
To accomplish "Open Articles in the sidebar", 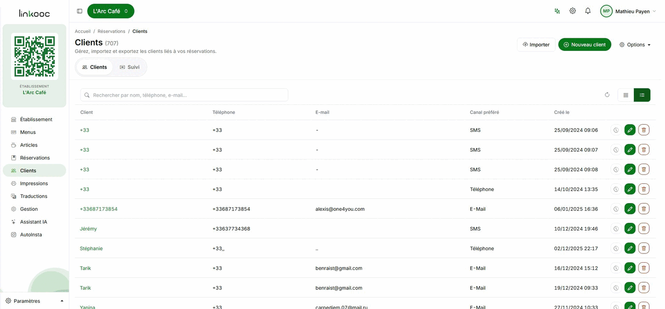I will click(34, 145).
